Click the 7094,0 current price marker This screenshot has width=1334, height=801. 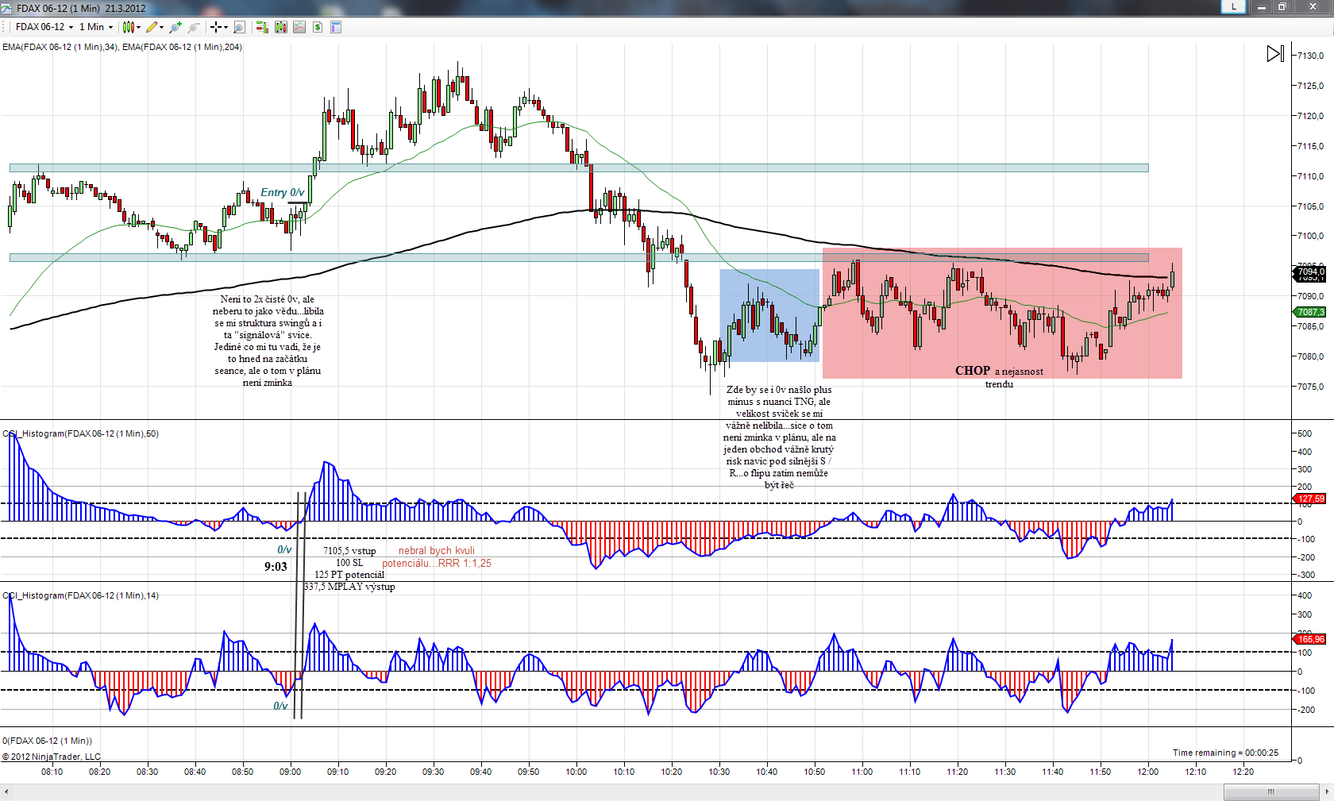coord(1311,272)
